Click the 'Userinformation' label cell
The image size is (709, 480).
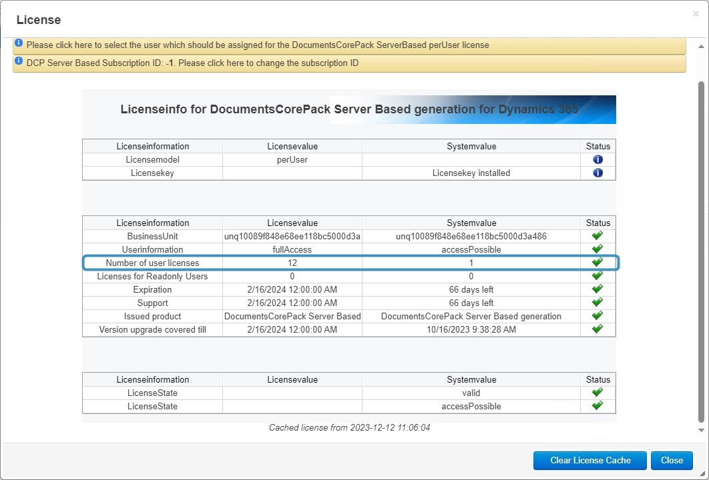[x=152, y=250]
